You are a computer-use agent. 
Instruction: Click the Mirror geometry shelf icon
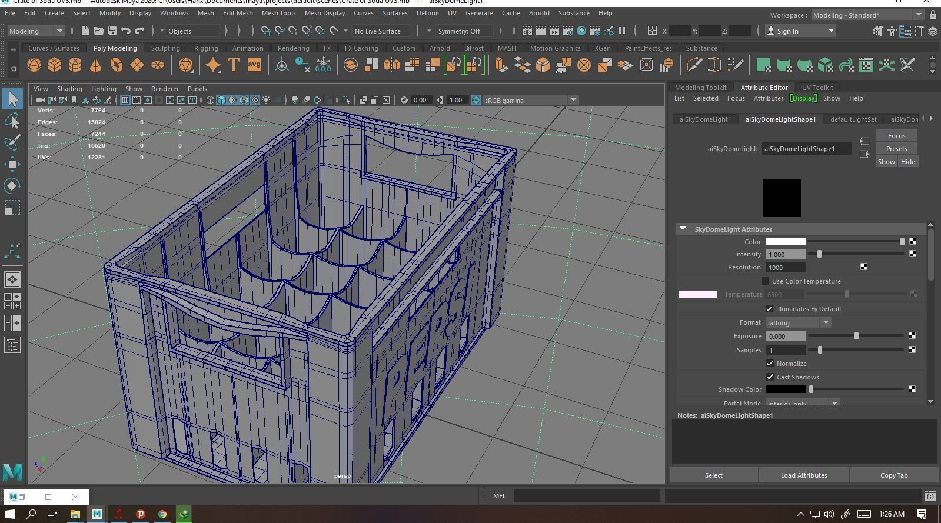pos(391,65)
